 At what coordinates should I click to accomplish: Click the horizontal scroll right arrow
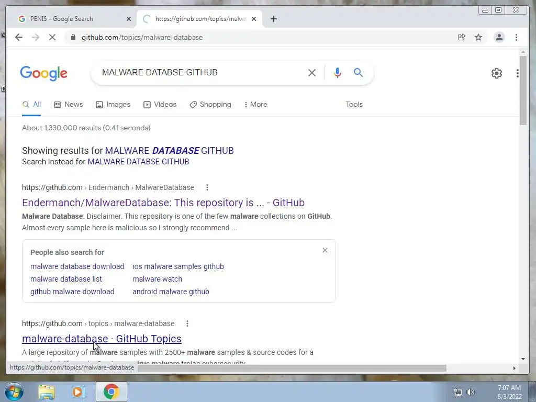(514, 368)
